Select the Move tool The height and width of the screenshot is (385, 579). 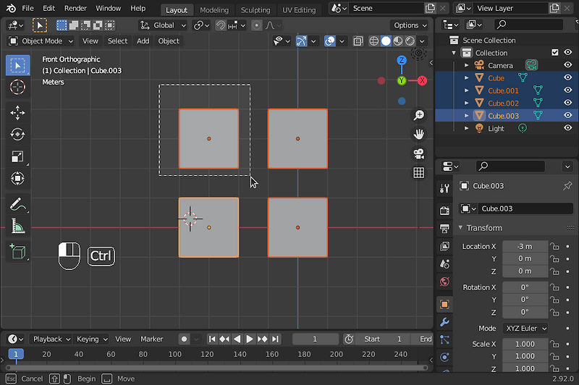(x=17, y=113)
